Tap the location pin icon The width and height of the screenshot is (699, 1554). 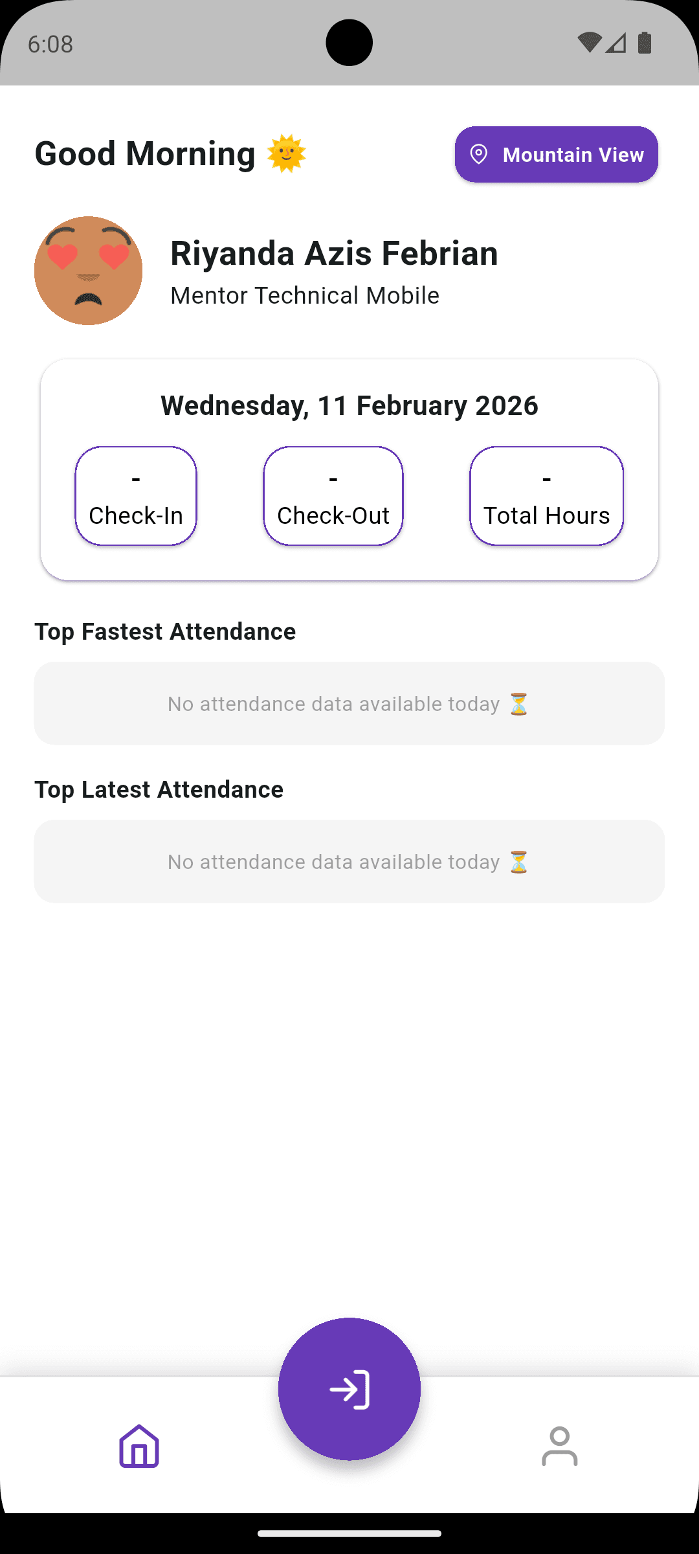478,155
